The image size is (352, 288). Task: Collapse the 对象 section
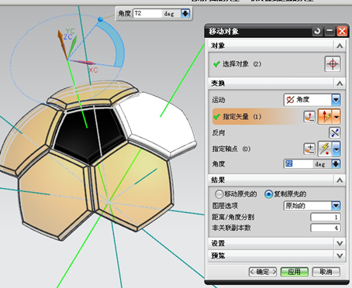click(x=340, y=46)
